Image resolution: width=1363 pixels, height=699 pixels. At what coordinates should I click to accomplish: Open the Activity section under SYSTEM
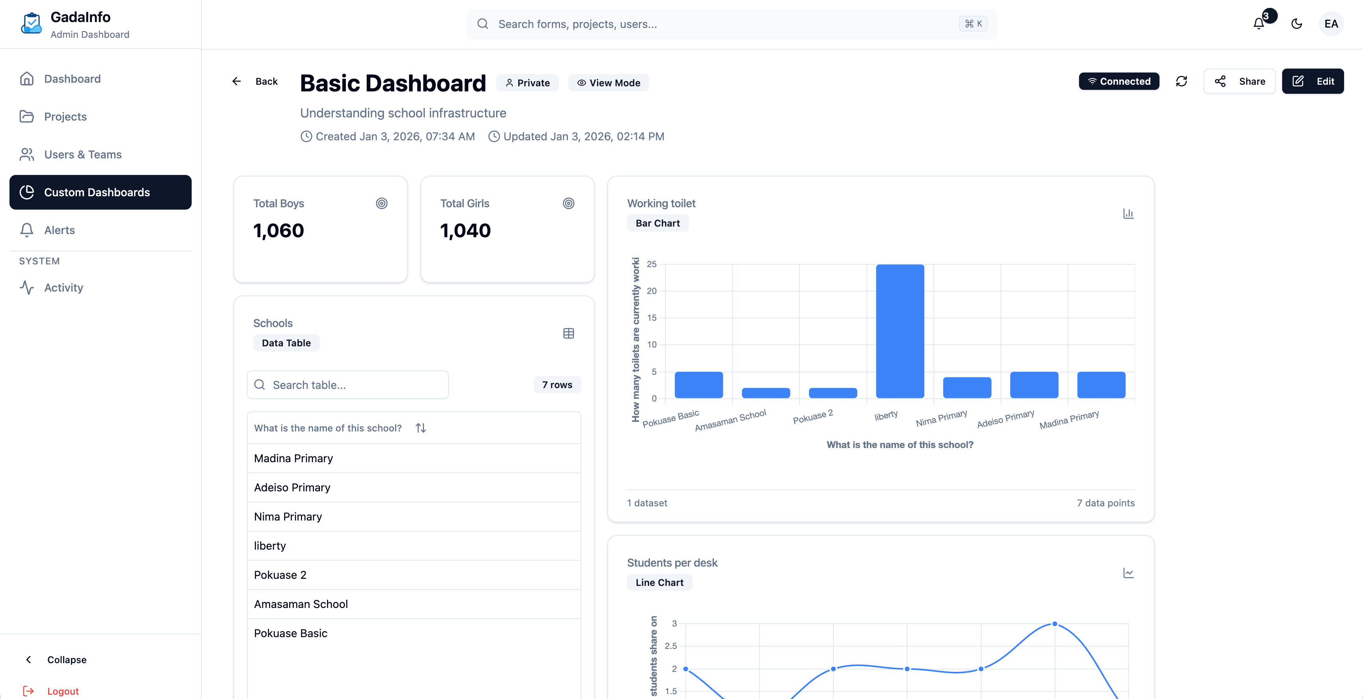(x=63, y=288)
